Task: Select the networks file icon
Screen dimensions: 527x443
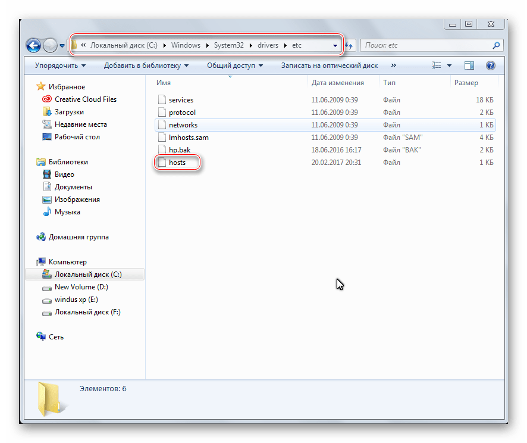Action: click(x=162, y=124)
